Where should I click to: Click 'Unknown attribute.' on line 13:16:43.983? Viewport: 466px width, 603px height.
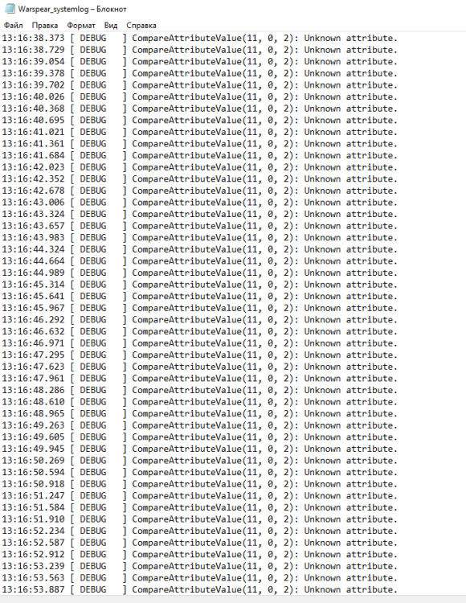[351, 238]
